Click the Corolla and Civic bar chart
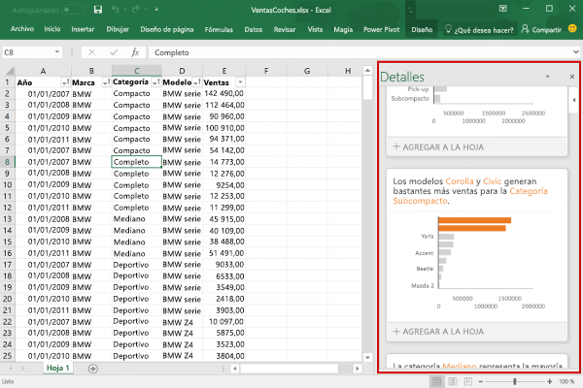 point(477,262)
